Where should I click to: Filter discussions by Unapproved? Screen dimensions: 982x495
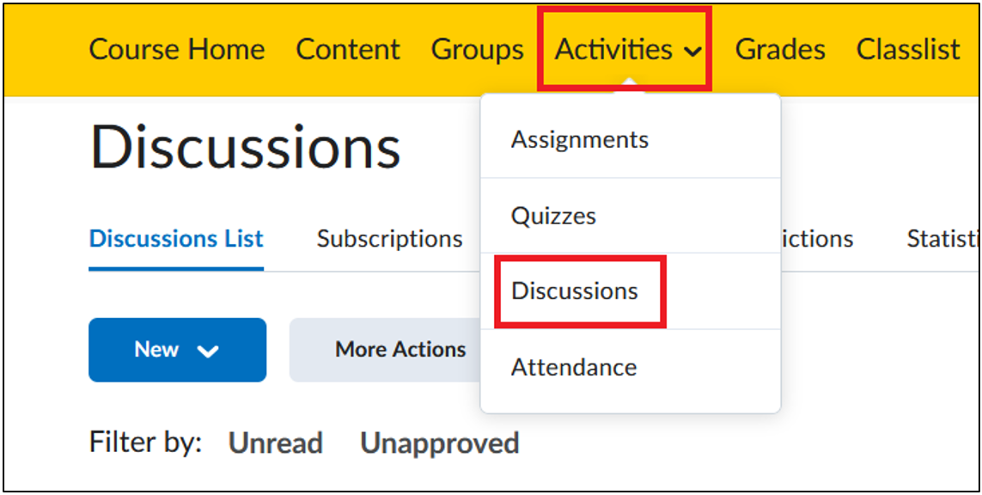[440, 444]
